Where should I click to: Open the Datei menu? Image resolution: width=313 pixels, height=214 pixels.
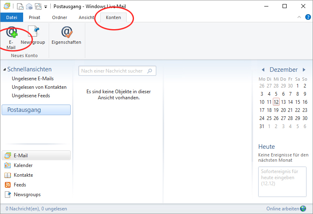coord(11,17)
